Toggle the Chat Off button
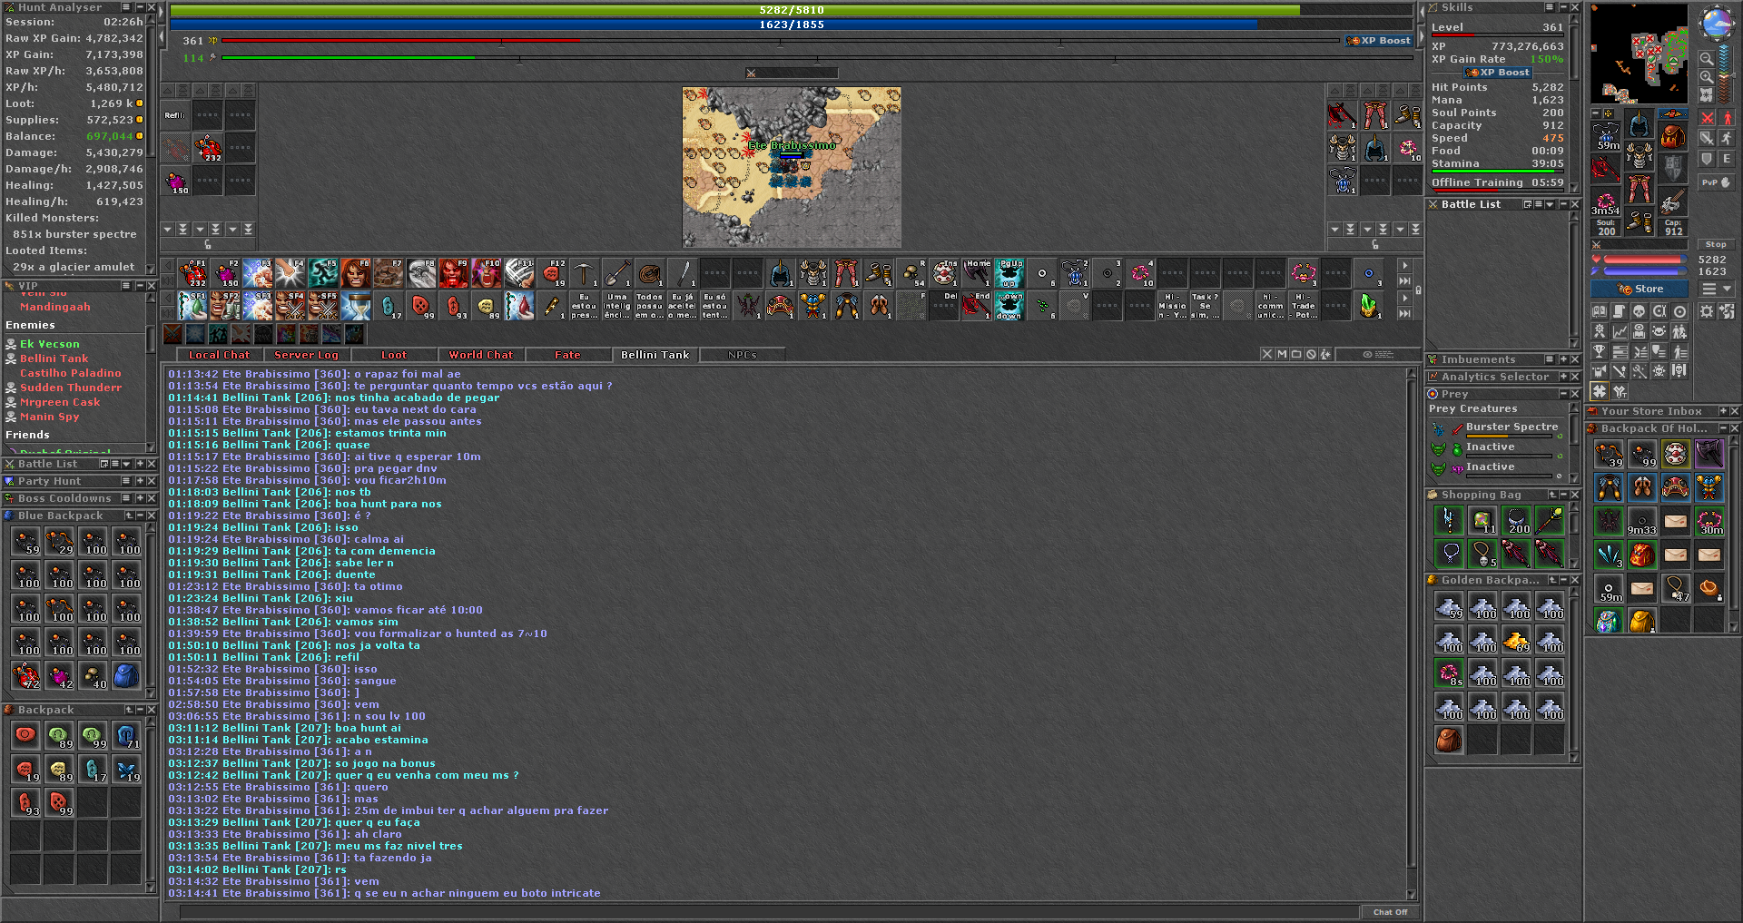Screen dimensions: 1743x923 (1390, 912)
